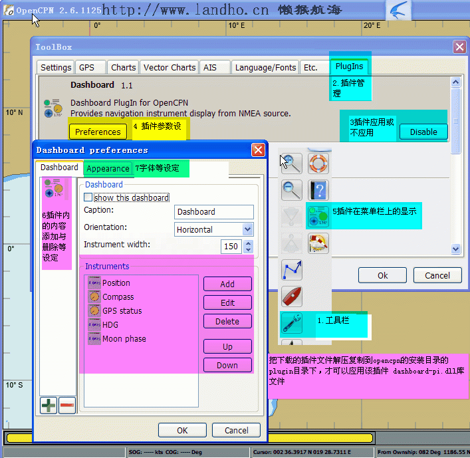Click the Dashboard plugin icon in ToolBox

coord(53,108)
